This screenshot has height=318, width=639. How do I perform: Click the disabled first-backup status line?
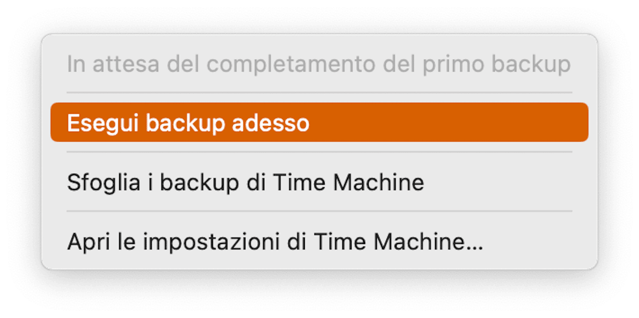coord(319,63)
